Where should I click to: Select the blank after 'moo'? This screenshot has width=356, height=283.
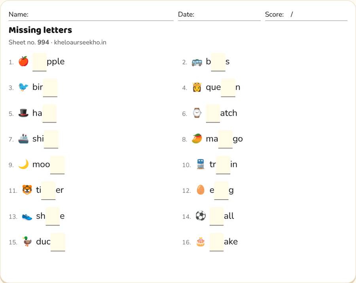(57, 165)
